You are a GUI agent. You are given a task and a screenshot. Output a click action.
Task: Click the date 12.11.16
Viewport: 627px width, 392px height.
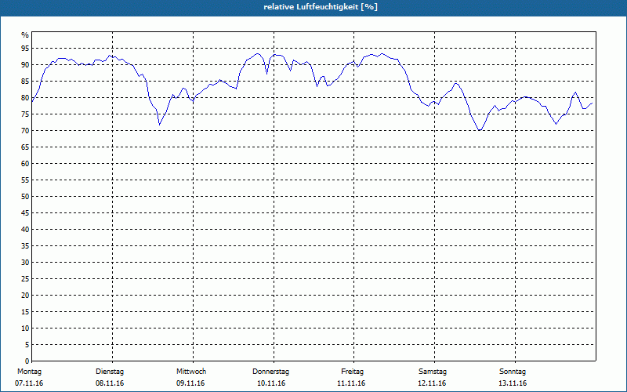[x=432, y=383]
